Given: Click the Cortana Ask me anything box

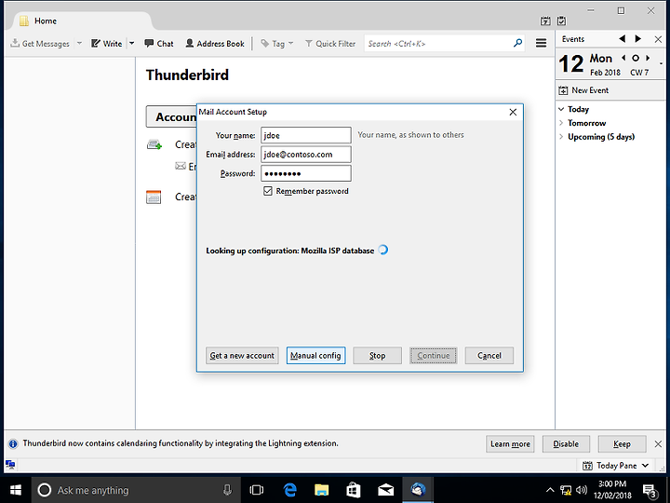Looking at the screenshot, I should 135,490.
